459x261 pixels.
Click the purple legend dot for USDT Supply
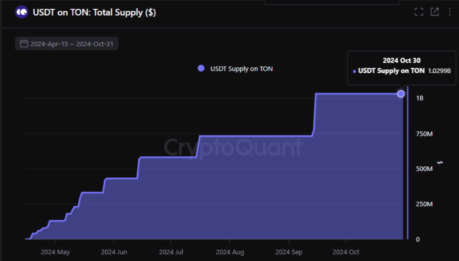[201, 68]
